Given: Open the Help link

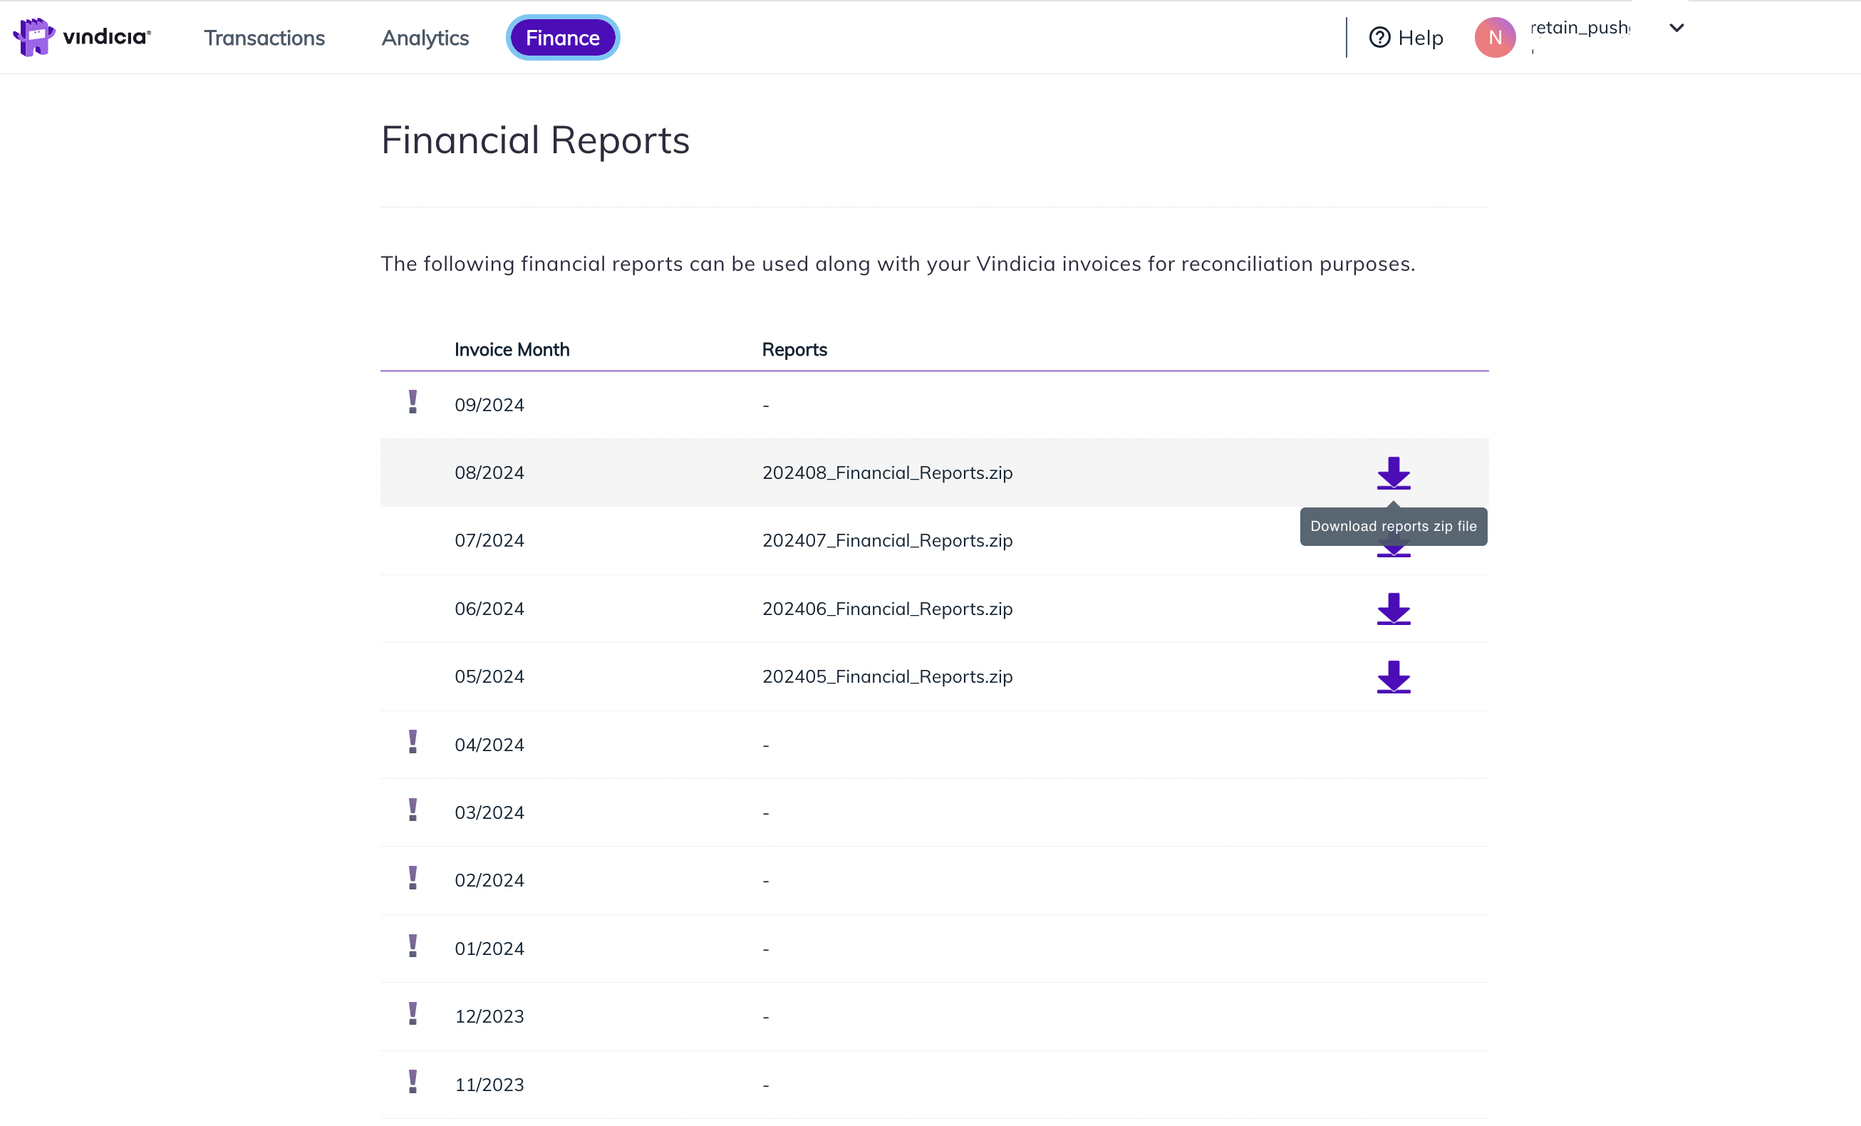Looking at the screenshot, I should click(1406, 38).
